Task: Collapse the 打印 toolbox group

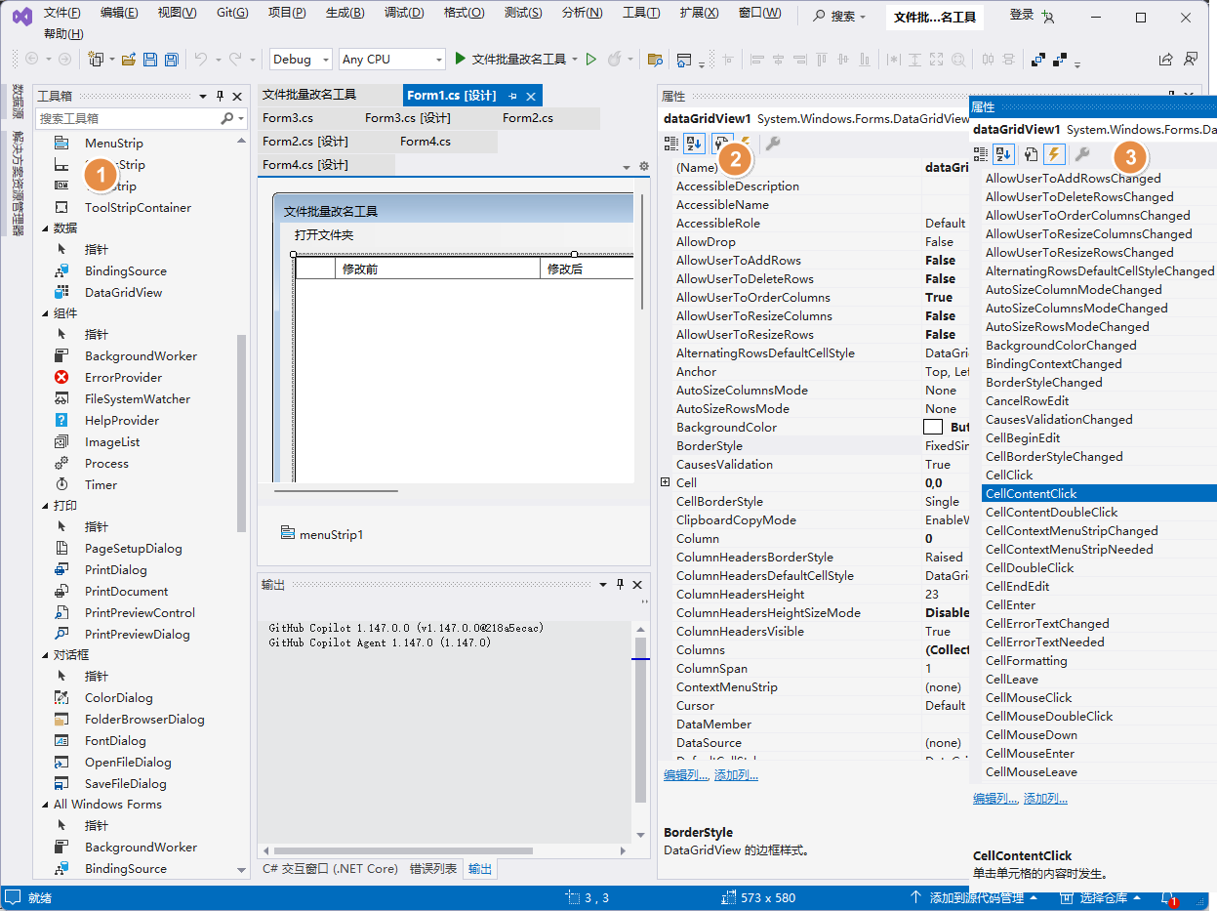Action: coord(45,506)
